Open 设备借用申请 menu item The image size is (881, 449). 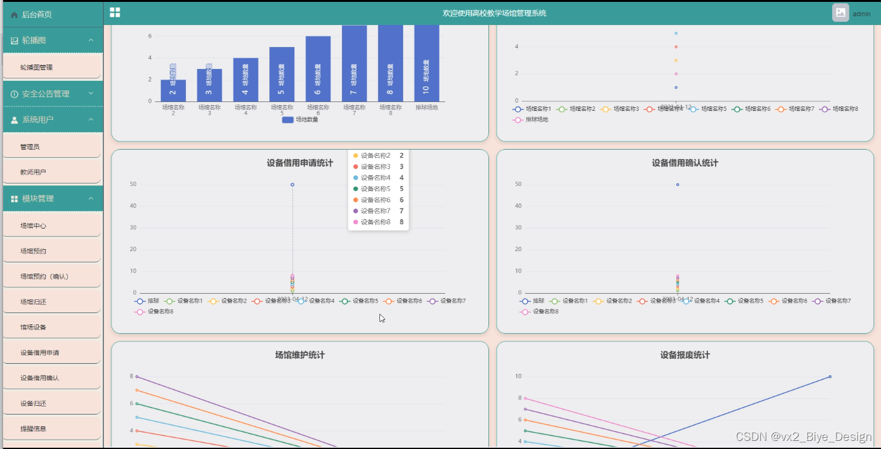point(51,353)
